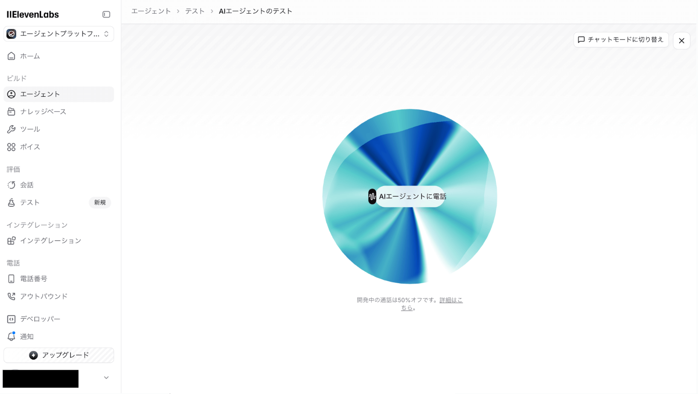Follow the 詳細はこちら link
The image size is (698, 394).
pyautogui.click(x=451, y=300)
